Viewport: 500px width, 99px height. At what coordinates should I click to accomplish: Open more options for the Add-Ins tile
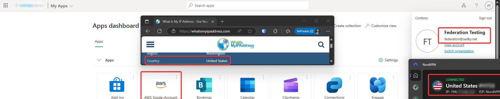133,77
